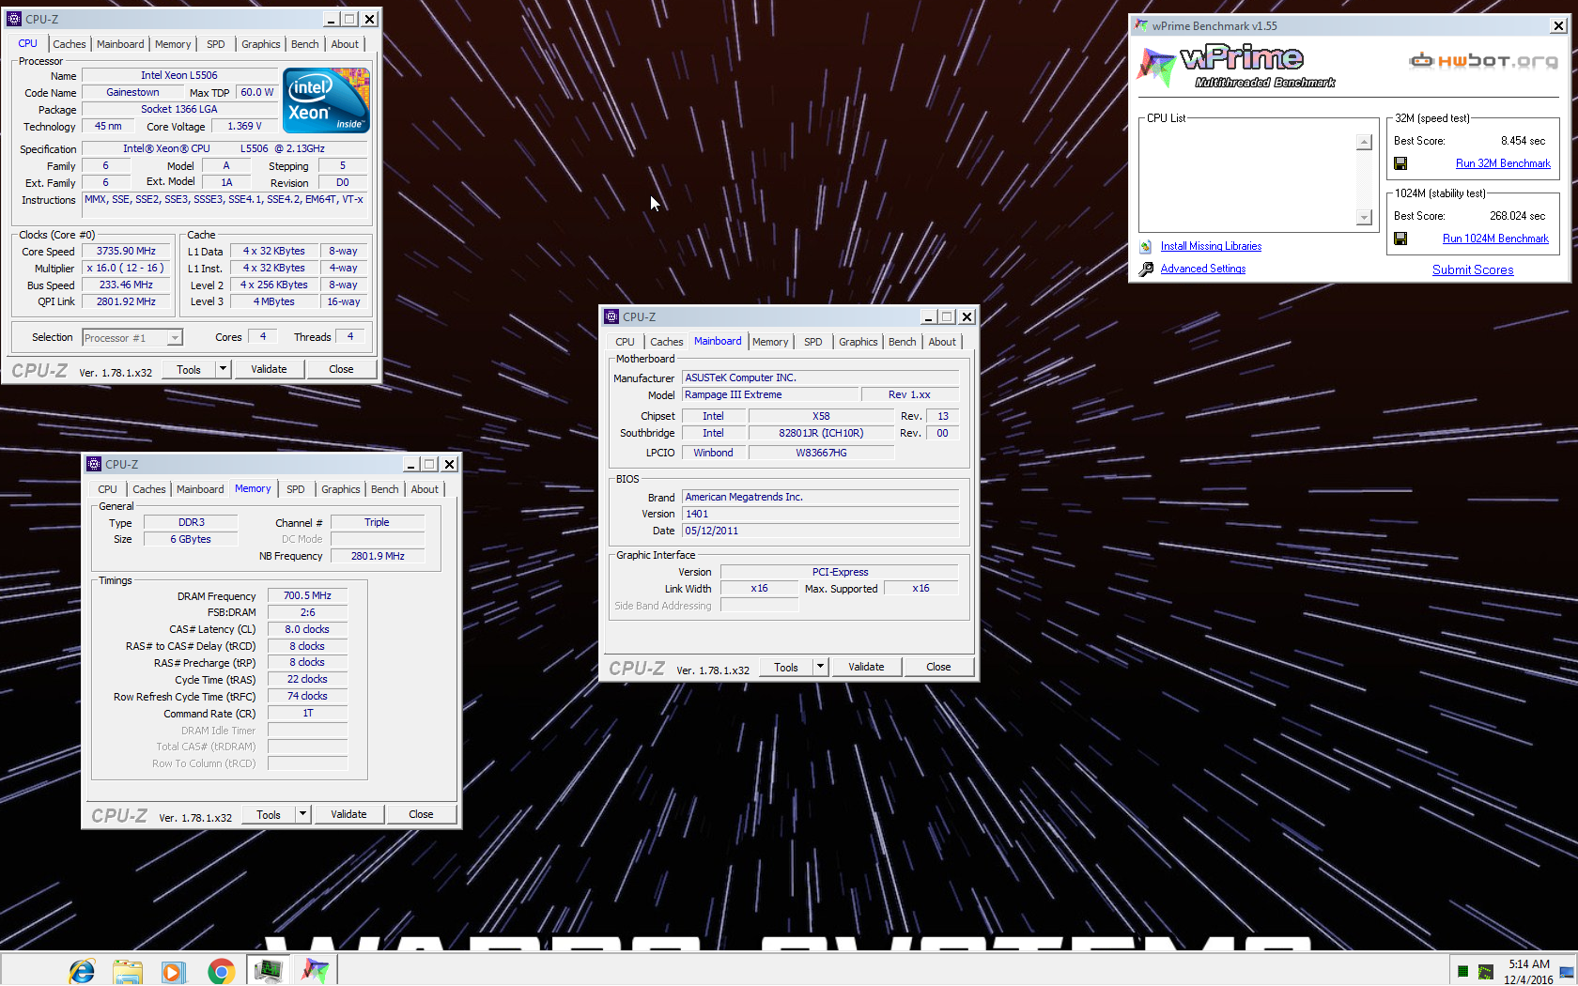The image size is (1578, 986).
Task: Click the CPU-Z taskbar icon
Action: (269, 970)
